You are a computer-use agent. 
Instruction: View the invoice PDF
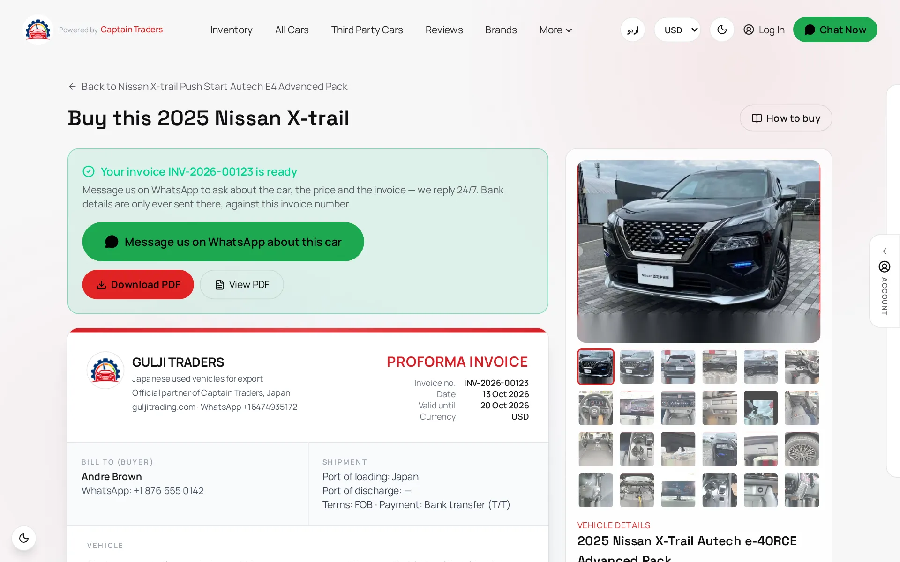(x=242, y=284)
